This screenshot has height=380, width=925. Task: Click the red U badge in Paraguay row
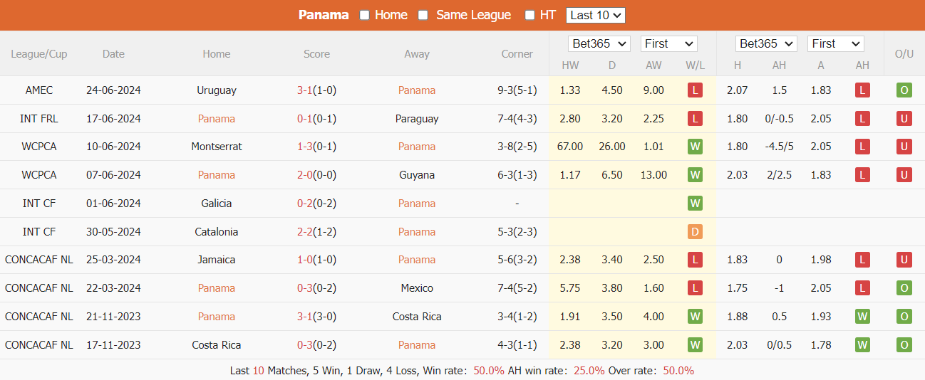904,119
